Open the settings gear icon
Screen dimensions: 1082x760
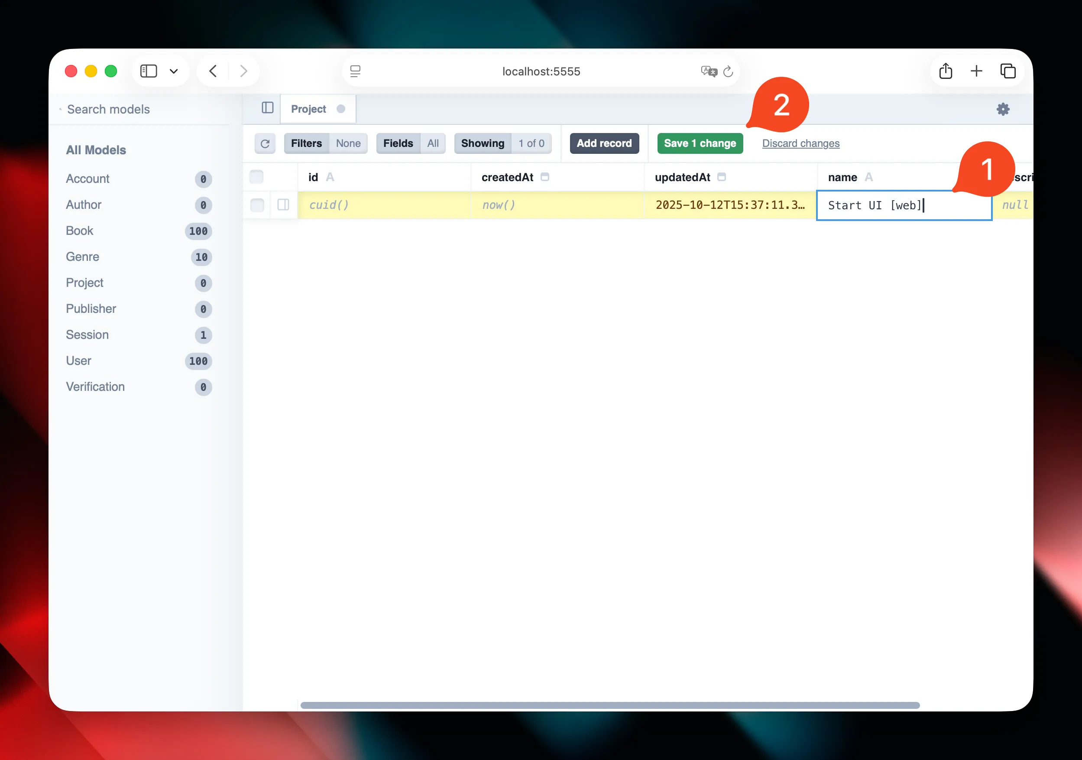[1003, 109]
